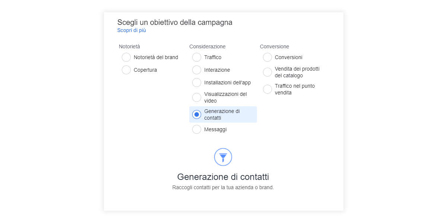Choose Traffico nel punto vendita radio
This screenshot has width=447, height=223.
pyautogui.click(x=267, y=89)
